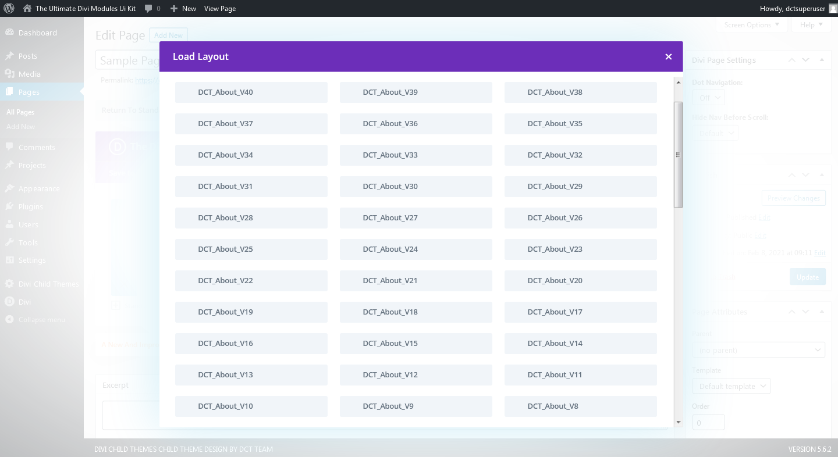Screen dimensions: 838x457
Task: Click the layout list scrollbar down arrow
Action: pyautogui.click(x=678, y=422)
